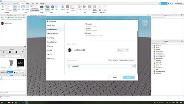Switch to the PLUGINS ribbon tab
184x104 pixels.
[x=42, y=3]
